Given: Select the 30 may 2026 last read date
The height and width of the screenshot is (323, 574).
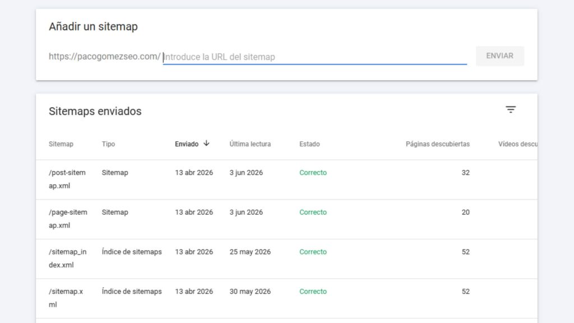Looking at the screenshot, I should [x=250, y=291].
